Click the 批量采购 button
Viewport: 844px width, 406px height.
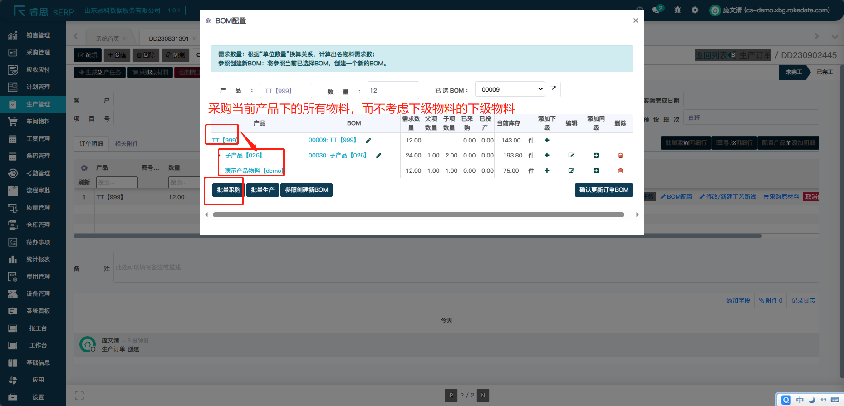228,190
